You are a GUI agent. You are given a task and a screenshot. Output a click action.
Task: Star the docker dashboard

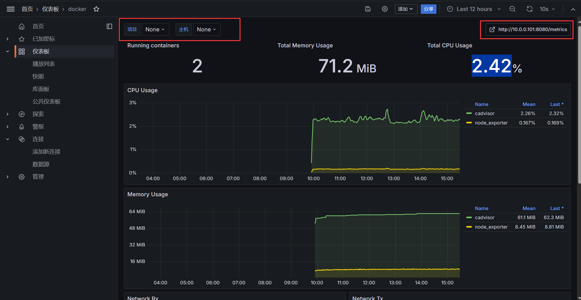coord(96,9)
